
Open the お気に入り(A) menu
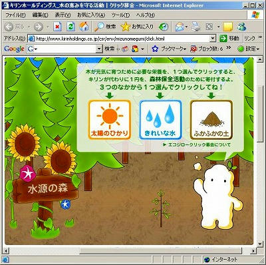[91, 15]
